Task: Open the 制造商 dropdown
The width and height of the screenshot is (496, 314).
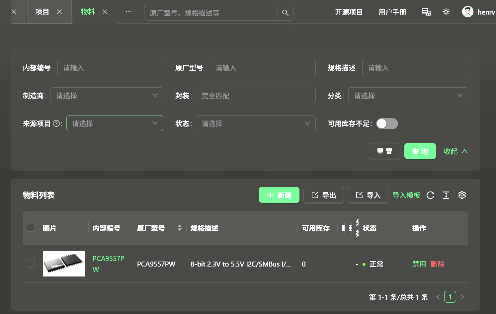Action: click(107, 96)
